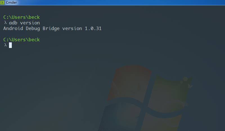Click the empty title bar area right of Cmder
This screenshot has height=131, width=225.
pyautogui.click(x=121, y=3)
